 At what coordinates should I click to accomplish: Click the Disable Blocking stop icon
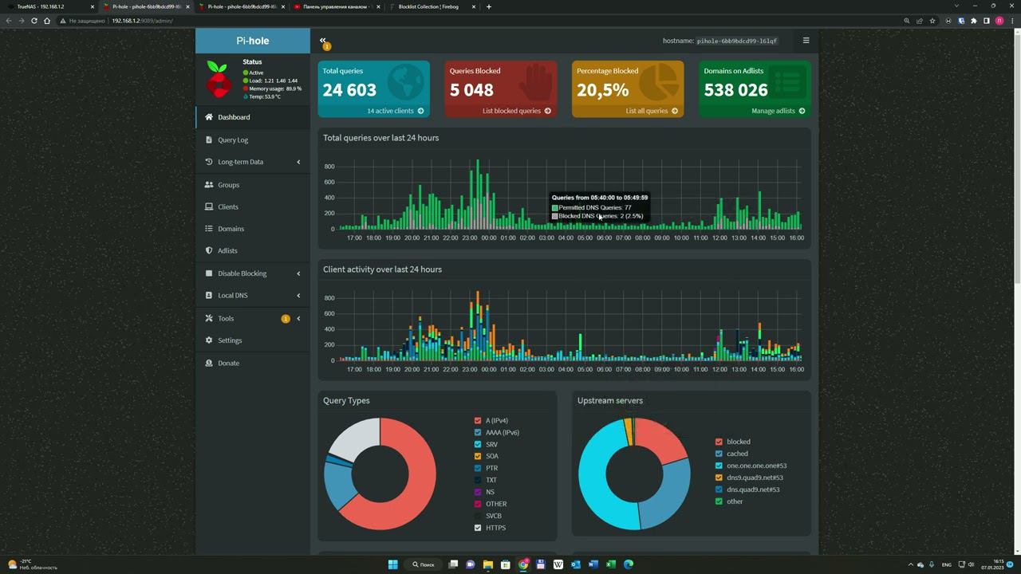[x=209, y=273]
